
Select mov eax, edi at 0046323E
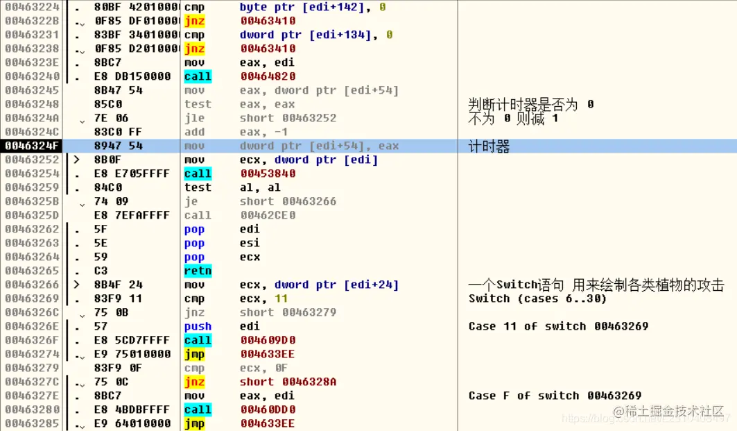click(239, 62)
